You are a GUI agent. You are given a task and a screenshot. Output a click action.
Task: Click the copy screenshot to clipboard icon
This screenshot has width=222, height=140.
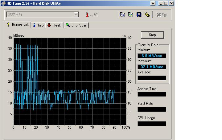(130, 15)
